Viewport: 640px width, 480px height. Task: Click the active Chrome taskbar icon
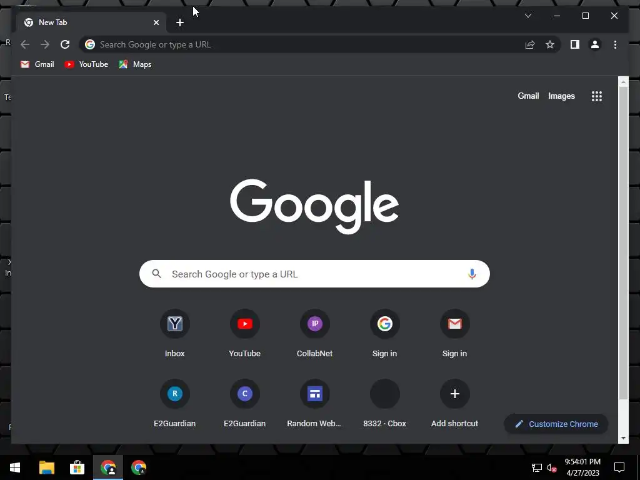(107, 467)
